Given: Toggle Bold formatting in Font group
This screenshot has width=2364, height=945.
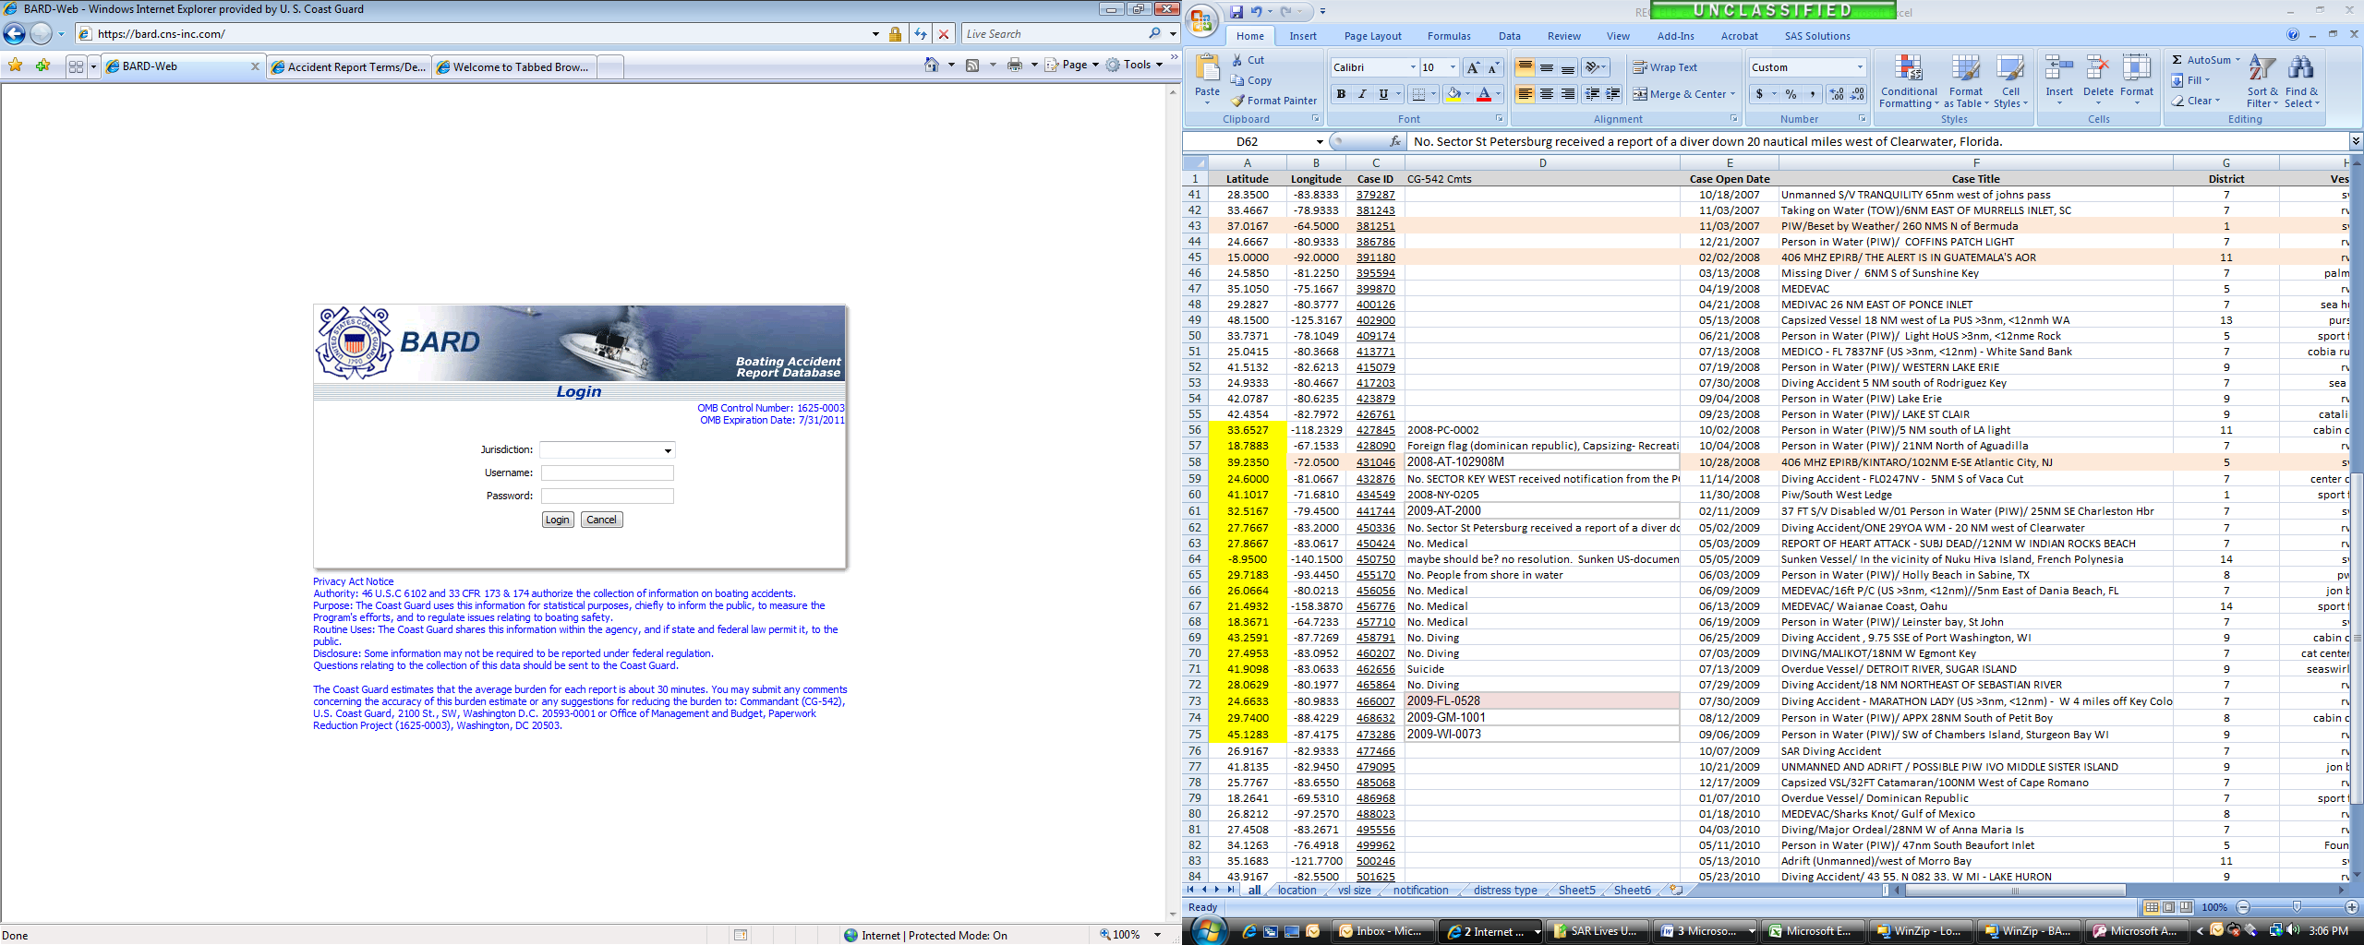Looking at the screenshot, I should tap(1340, 94).
